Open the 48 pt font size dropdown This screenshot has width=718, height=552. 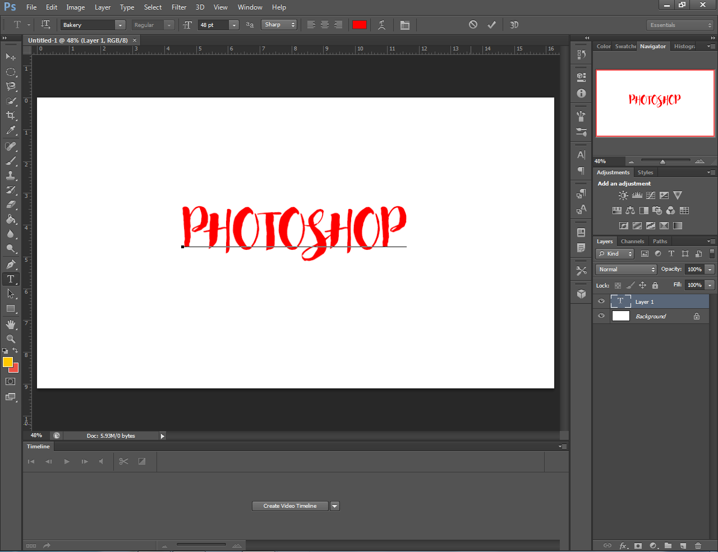(x=234, y=25)
